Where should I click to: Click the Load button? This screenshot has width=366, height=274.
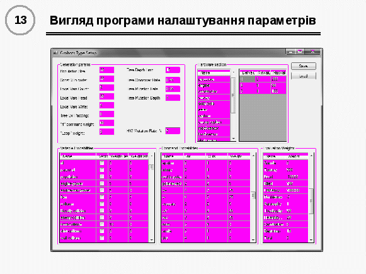pos(304,76)
